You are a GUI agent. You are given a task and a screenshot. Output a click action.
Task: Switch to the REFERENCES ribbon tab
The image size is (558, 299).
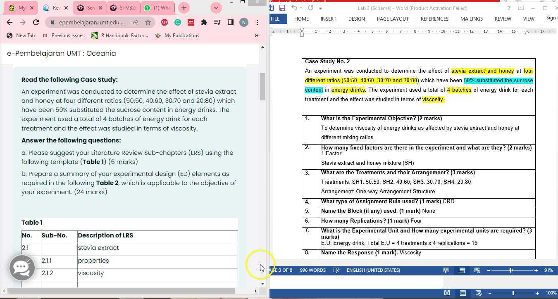434,19
